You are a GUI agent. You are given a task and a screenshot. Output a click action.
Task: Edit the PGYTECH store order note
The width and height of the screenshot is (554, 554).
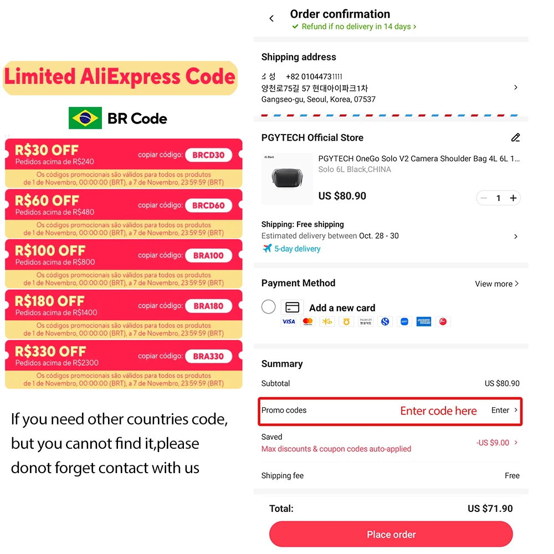coord(516,137)
